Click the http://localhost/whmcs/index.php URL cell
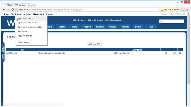Image resolution: width=191 pixels, height=107 pixels. (51, 53)
